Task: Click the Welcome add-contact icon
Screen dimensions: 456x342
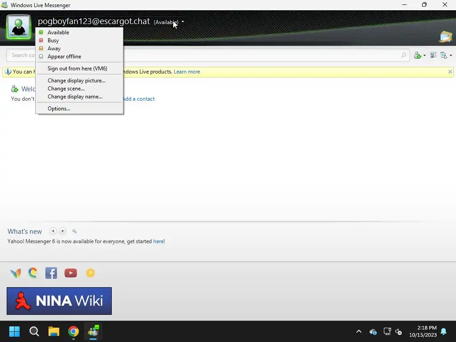Action: point(15,89)
